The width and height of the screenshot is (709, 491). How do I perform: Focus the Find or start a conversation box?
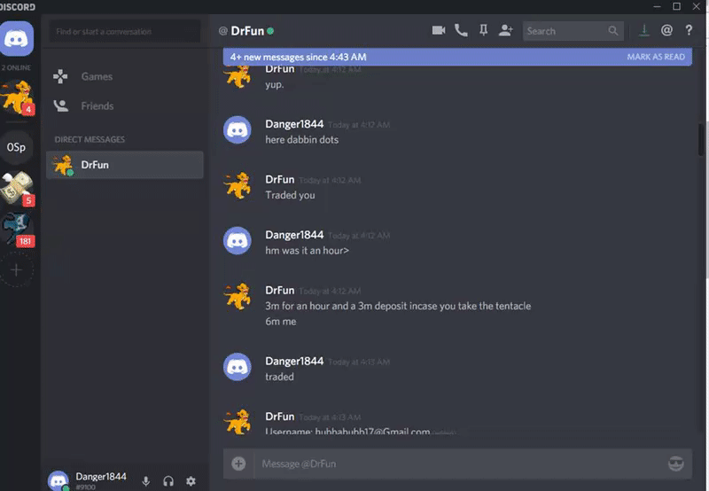pos(125,32)
